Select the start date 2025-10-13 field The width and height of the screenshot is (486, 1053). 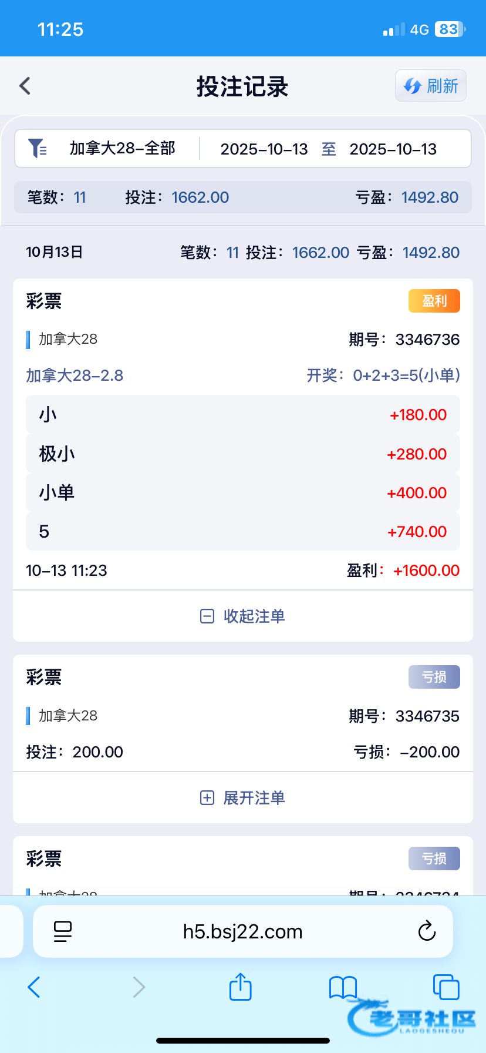(264, 149)
